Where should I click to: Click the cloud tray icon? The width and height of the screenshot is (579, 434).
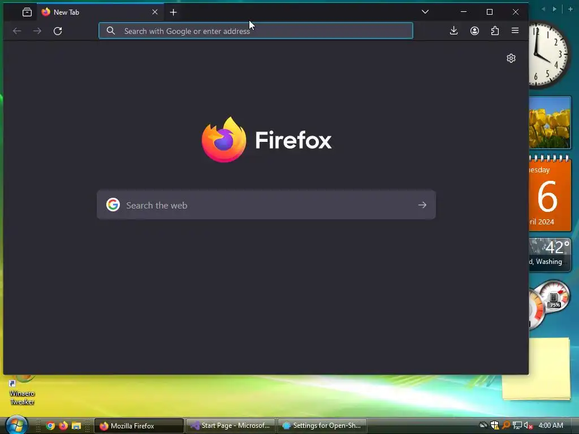click(x=483, y=425)
